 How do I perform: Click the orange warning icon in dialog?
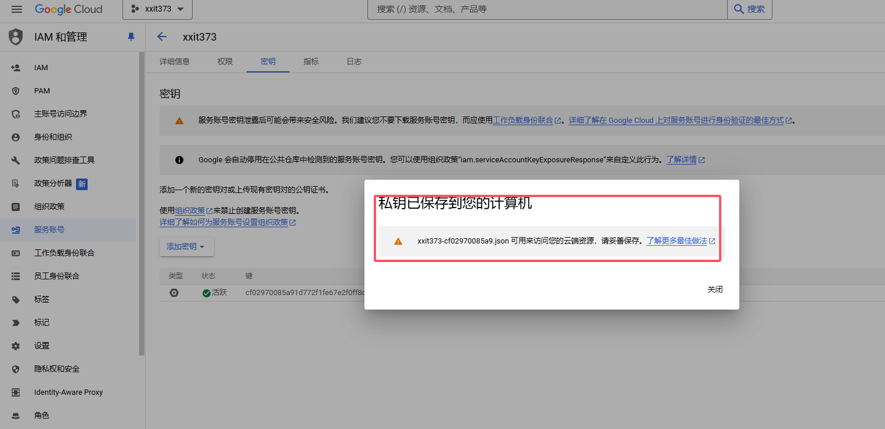[x=398, y=241]
